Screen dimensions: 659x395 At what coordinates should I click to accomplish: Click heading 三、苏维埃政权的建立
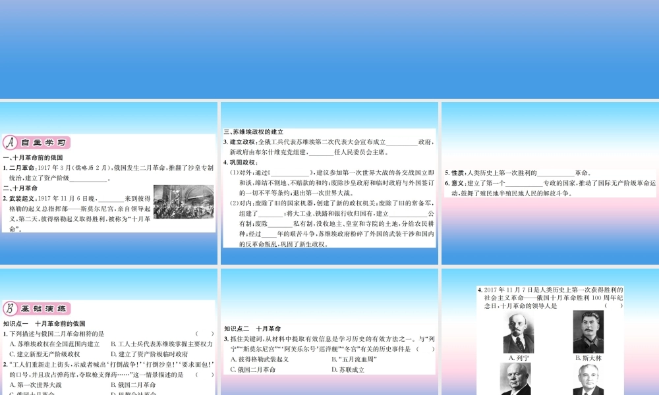(254, 132)
